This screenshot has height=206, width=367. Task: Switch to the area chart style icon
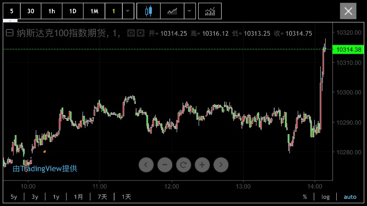[x=172, y=11]
